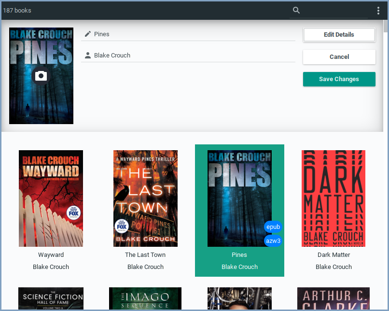Click the Wayward title text
This screenshot has width=389, height=311.
pos(51,254)
